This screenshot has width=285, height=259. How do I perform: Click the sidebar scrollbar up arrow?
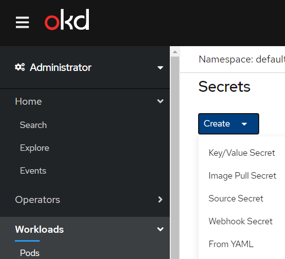(x=175, y=52)
